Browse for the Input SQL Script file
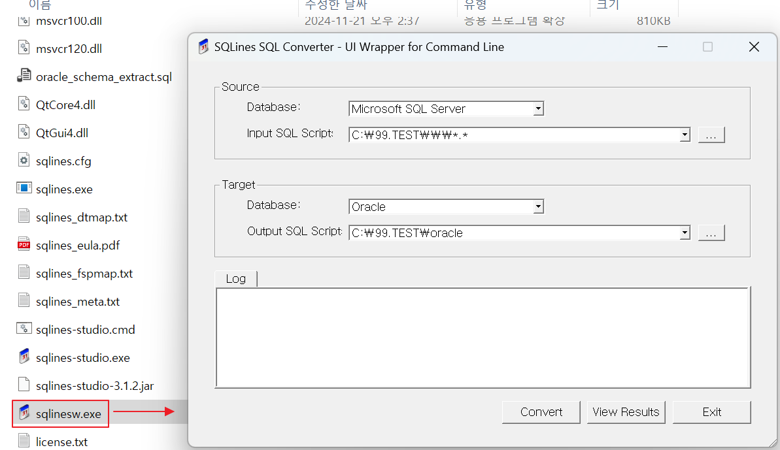 coord(711,135)
